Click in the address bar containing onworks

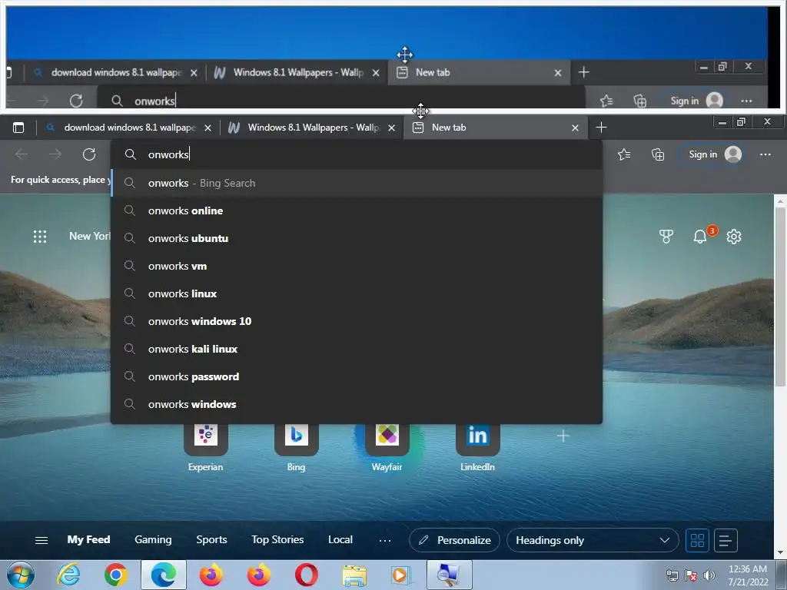pyautogui.click(x=357, y=154)
